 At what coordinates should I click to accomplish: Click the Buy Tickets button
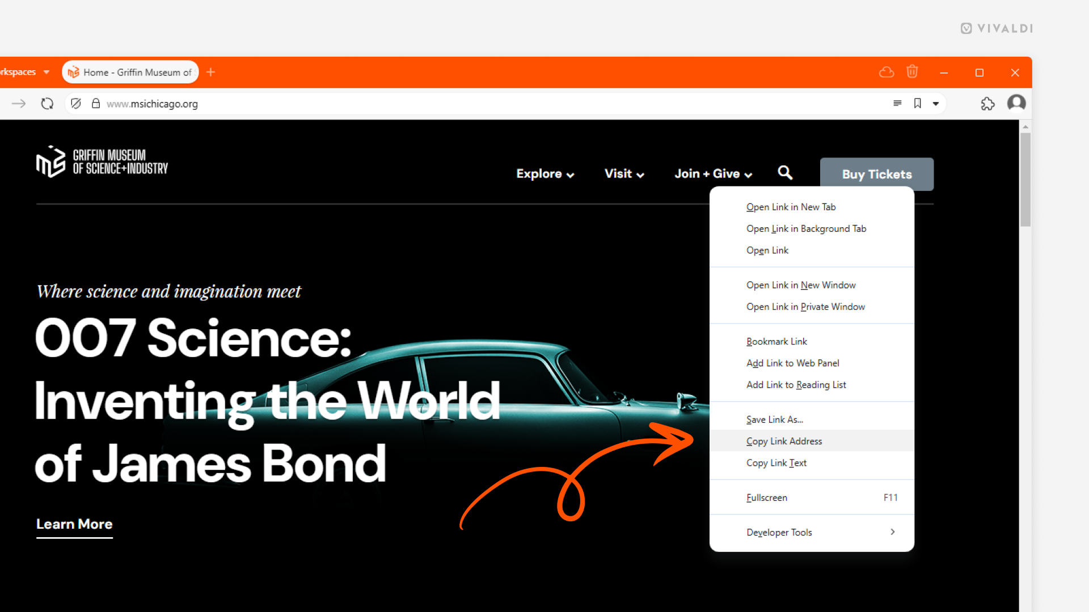coord(876,174)
